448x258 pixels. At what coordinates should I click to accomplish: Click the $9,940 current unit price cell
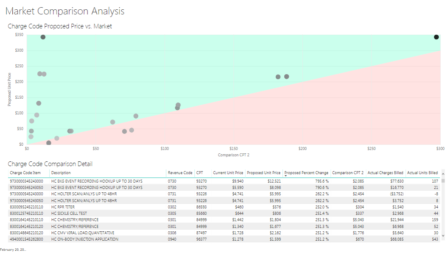coord(238,181)
